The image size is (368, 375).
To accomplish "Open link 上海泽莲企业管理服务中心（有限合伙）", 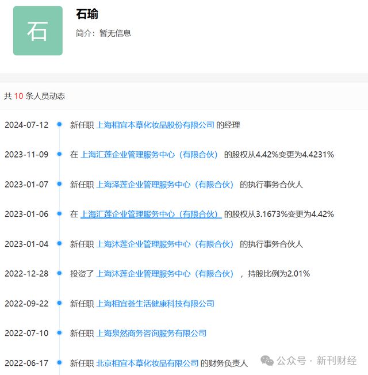I will click(165, 185).
